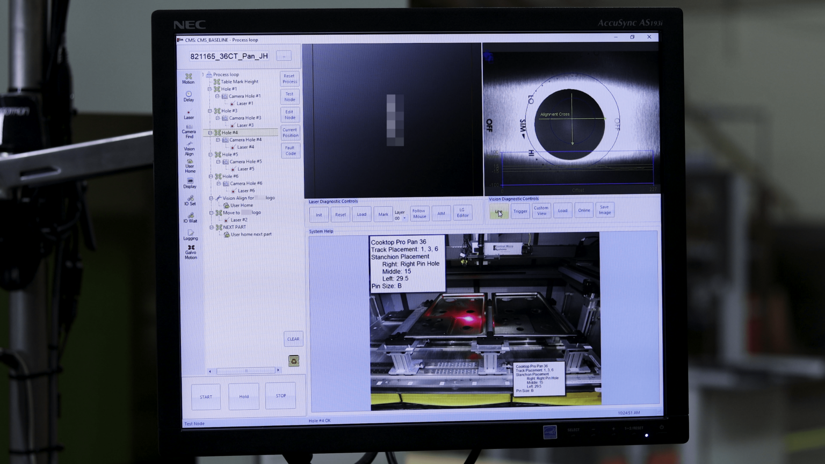Collapse the Hole #4 tree branch
This screenshot has width=825, height=464.
tap(211, 132)
